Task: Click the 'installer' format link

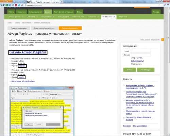Action: click(22, 66)
